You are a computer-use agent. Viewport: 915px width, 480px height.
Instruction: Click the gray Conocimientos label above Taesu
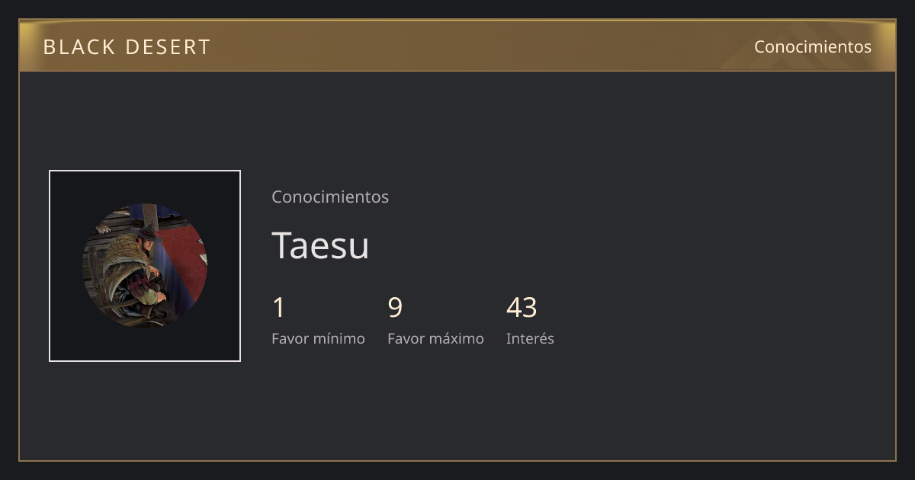[330, 197]
